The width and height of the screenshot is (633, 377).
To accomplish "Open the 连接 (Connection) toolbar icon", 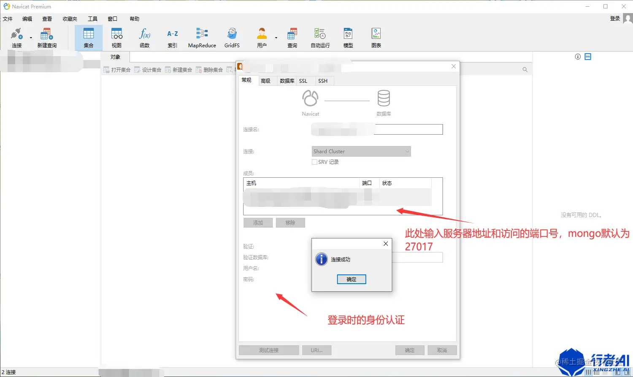I will tap(16, 38).
